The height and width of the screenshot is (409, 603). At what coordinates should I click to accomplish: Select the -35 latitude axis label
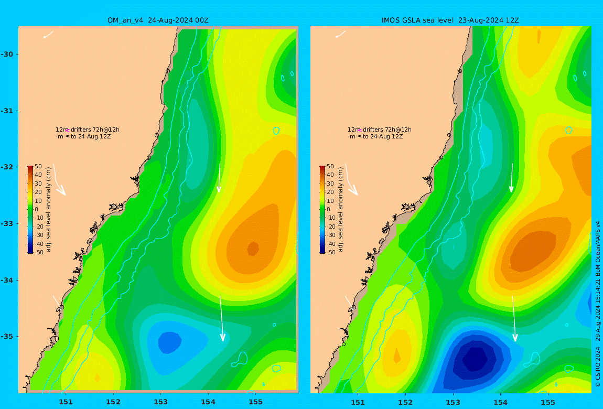tap(7, 337)
